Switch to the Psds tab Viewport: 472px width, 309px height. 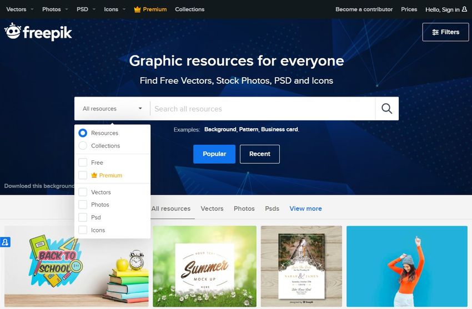click(x=272, y=209)
